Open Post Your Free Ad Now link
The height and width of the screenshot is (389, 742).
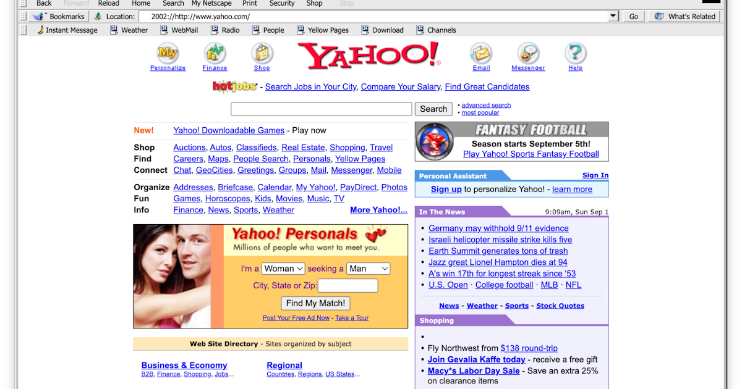point(296,318)
